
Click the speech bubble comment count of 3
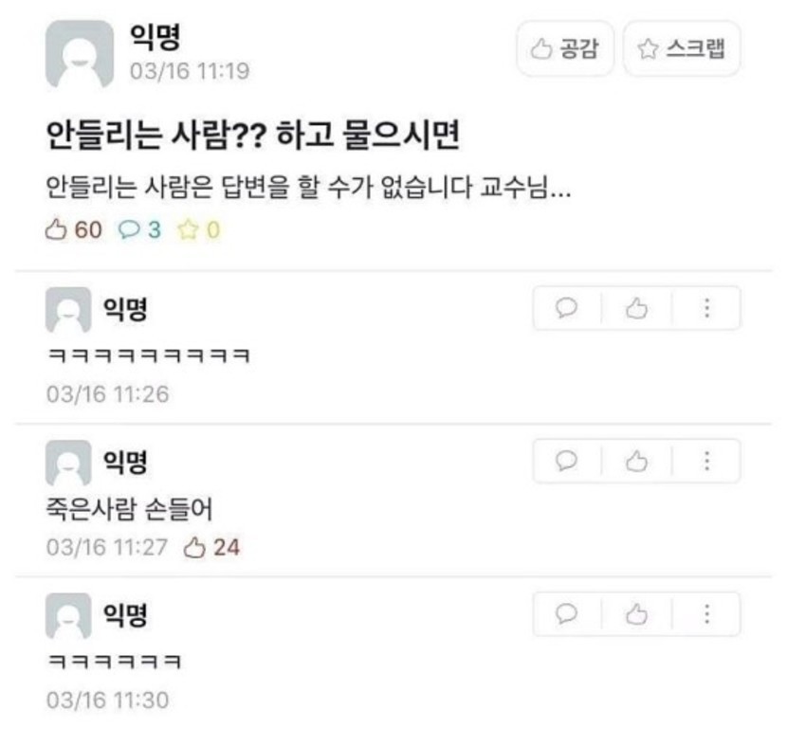click(x=139, y=229)
